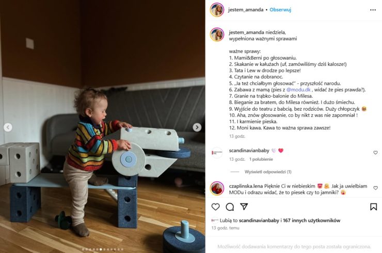Save post with the bookmark icon
Screen dimensions: 382x253
click(373, 207)
